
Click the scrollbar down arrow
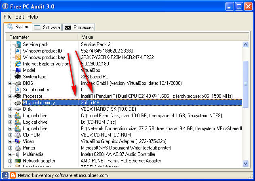[x=245, y=163]
